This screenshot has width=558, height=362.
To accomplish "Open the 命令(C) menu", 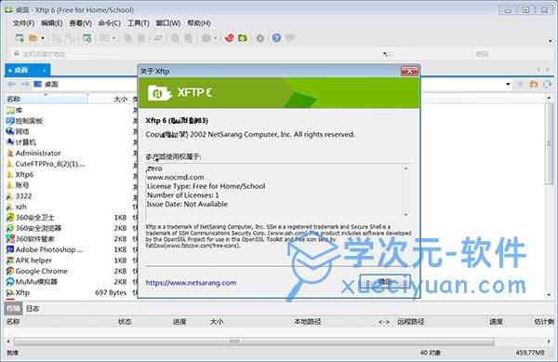I will coord(109,23).
